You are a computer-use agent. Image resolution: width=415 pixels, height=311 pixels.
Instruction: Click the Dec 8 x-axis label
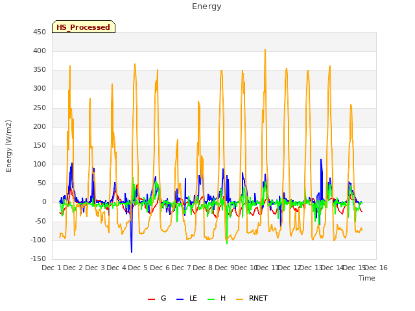[203, 268]
